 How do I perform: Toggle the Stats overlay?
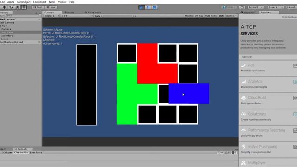pyautogui.click(x=221, y=16)
